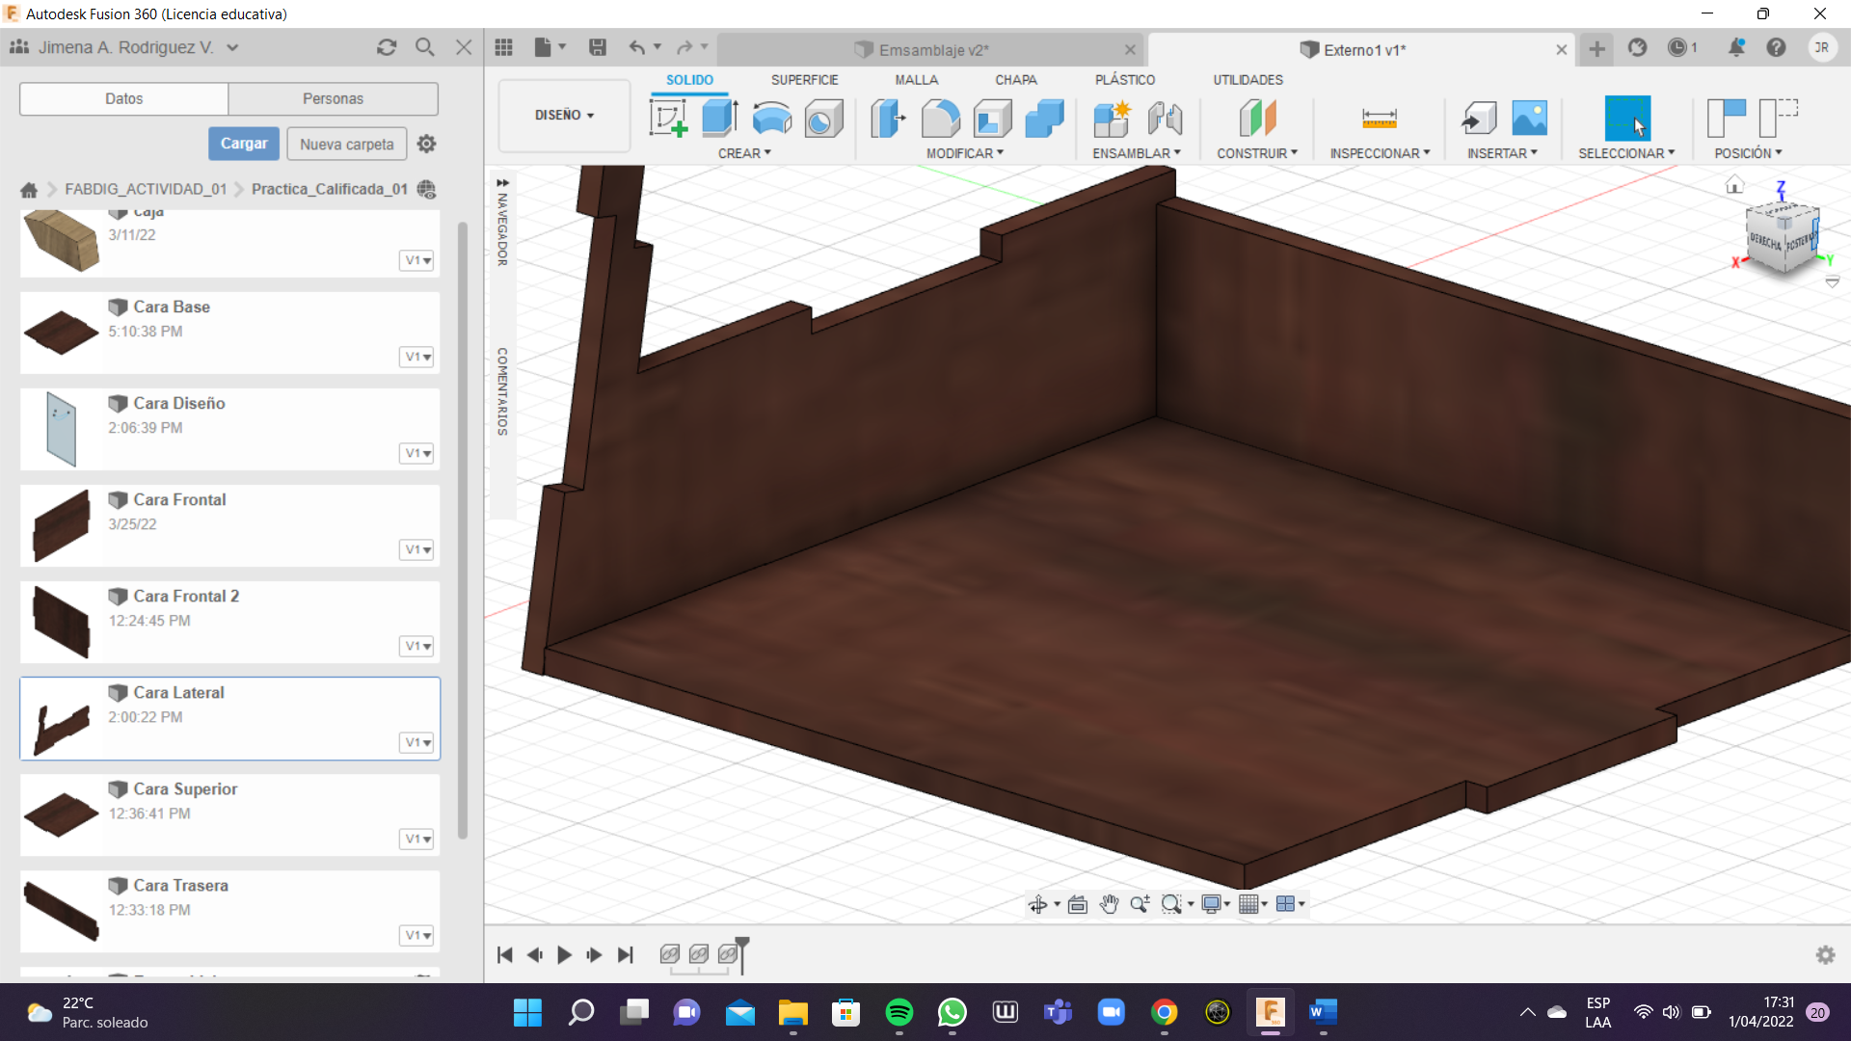
Task: Click the Save icon
Action: click(598, 47)
